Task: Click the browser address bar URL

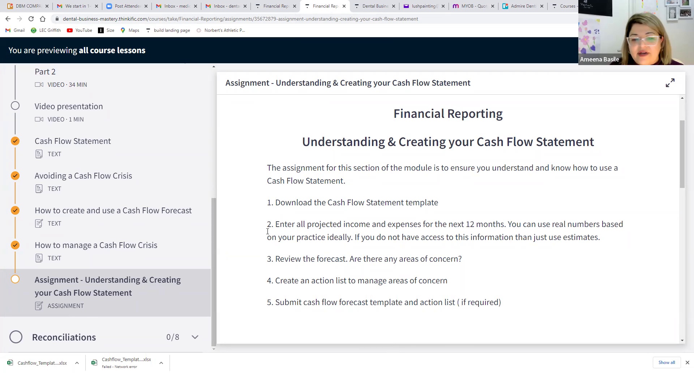Action: coord(240,19)
